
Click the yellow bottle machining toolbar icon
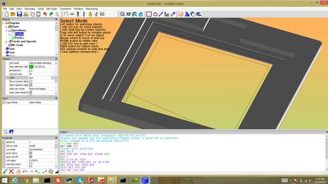tap(90, 14)
